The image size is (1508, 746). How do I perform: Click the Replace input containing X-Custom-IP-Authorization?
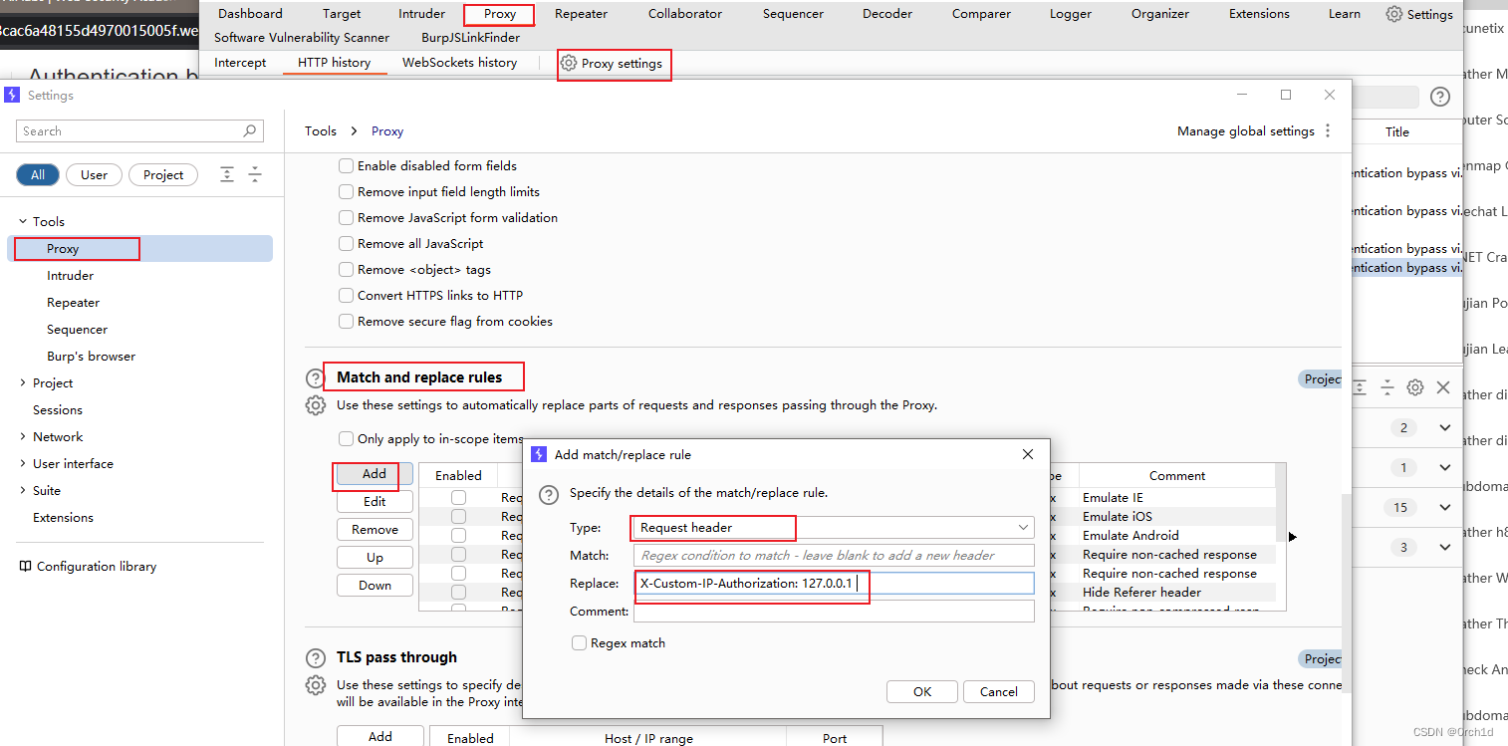pyautogui.click(x=834, y=584)
